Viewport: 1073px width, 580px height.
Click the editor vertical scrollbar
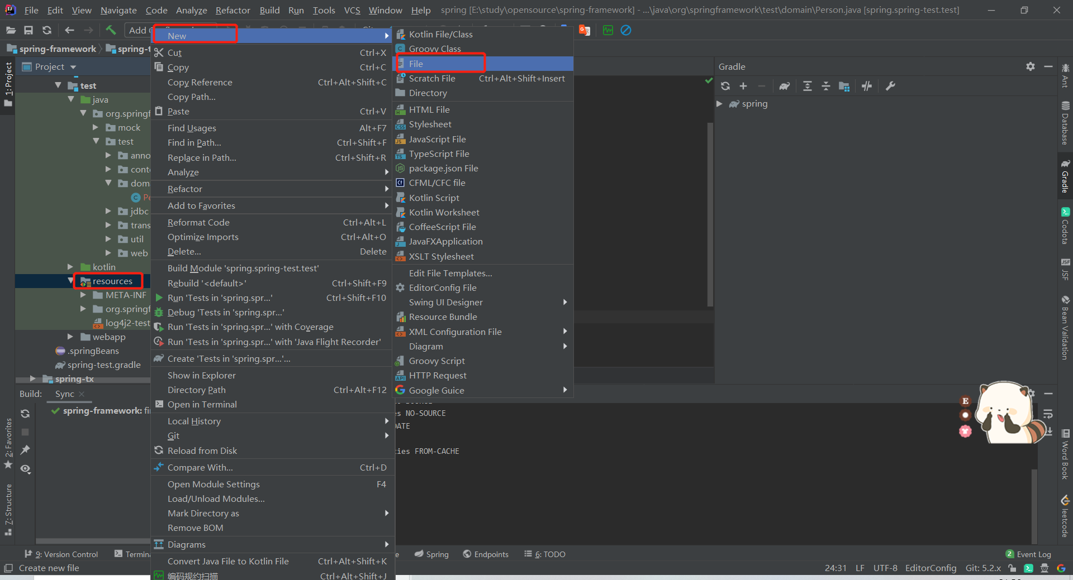point(710,215)
